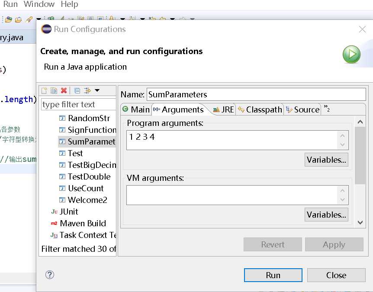The width and height of the screenshot is (373, 292).
Task: Click the Name field containing SumParameters
Action: (256, 94)
